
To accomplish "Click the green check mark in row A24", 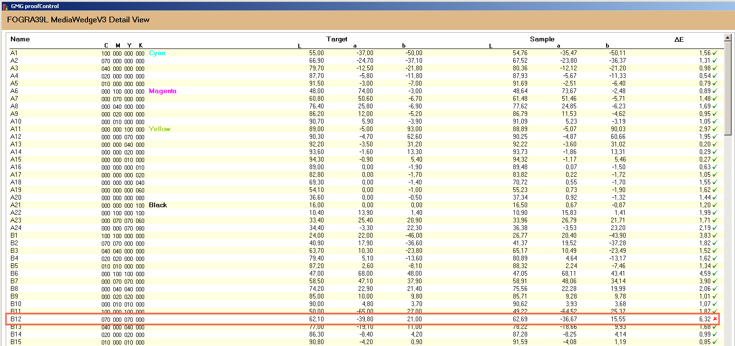I will pos(715,228).
